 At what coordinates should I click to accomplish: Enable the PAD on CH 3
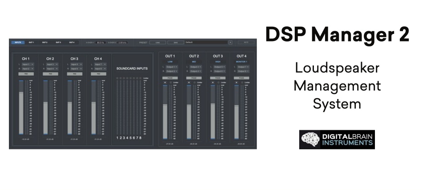[74, 74]
